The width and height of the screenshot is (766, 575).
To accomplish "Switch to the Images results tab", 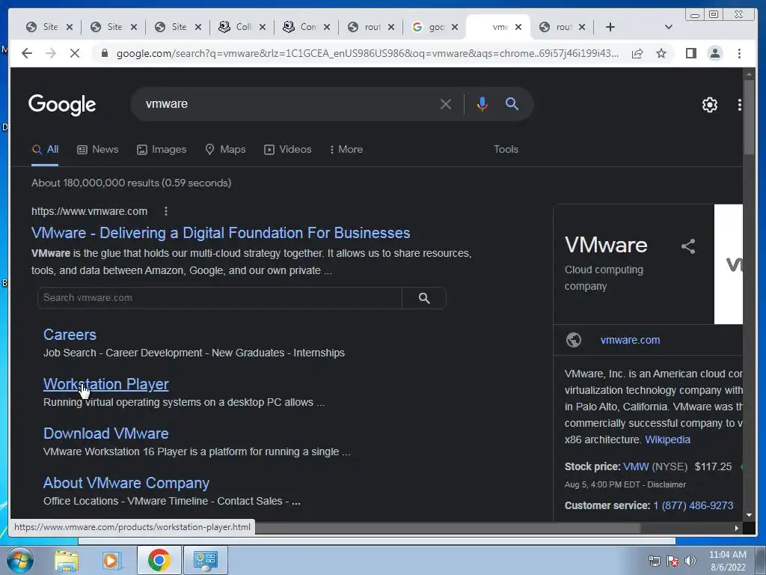I will (x=162, y=149).
